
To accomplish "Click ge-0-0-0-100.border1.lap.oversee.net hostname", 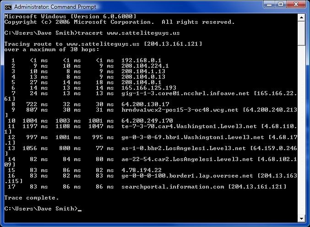I will [x=187, y=176].
